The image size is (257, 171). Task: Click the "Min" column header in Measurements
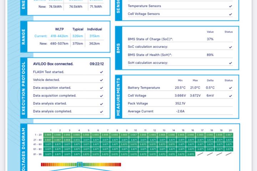(x=180, y=81)
